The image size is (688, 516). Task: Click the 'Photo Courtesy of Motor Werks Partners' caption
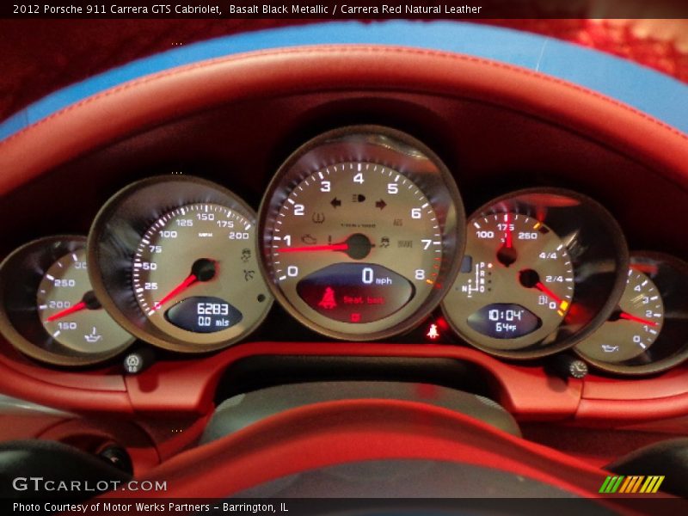(111, 507)
